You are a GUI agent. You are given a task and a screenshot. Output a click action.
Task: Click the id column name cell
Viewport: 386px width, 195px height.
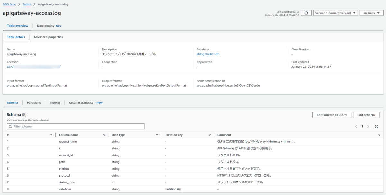[60, 148]
